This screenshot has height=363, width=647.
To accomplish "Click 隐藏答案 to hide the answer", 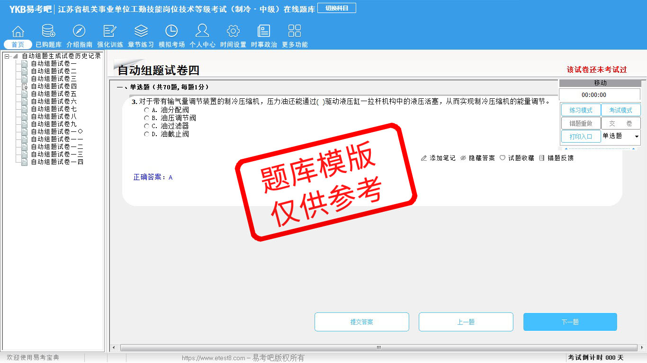I will [477, 158].
